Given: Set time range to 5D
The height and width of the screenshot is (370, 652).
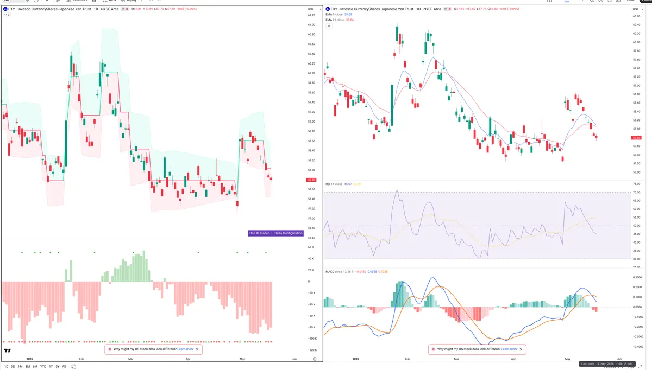Looking at the screenshot, I should (x=14, y=367).
